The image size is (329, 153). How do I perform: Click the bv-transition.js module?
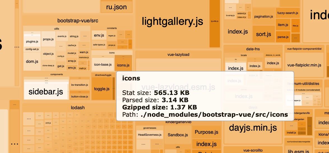point(80,85)
